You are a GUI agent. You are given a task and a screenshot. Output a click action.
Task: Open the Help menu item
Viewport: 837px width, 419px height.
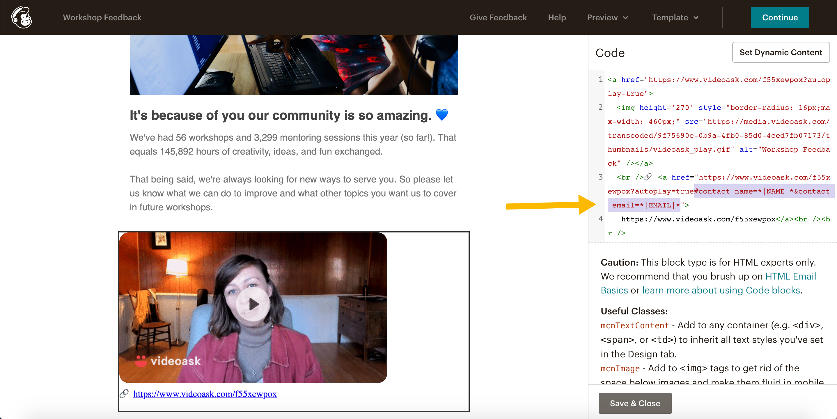point(557,17)
